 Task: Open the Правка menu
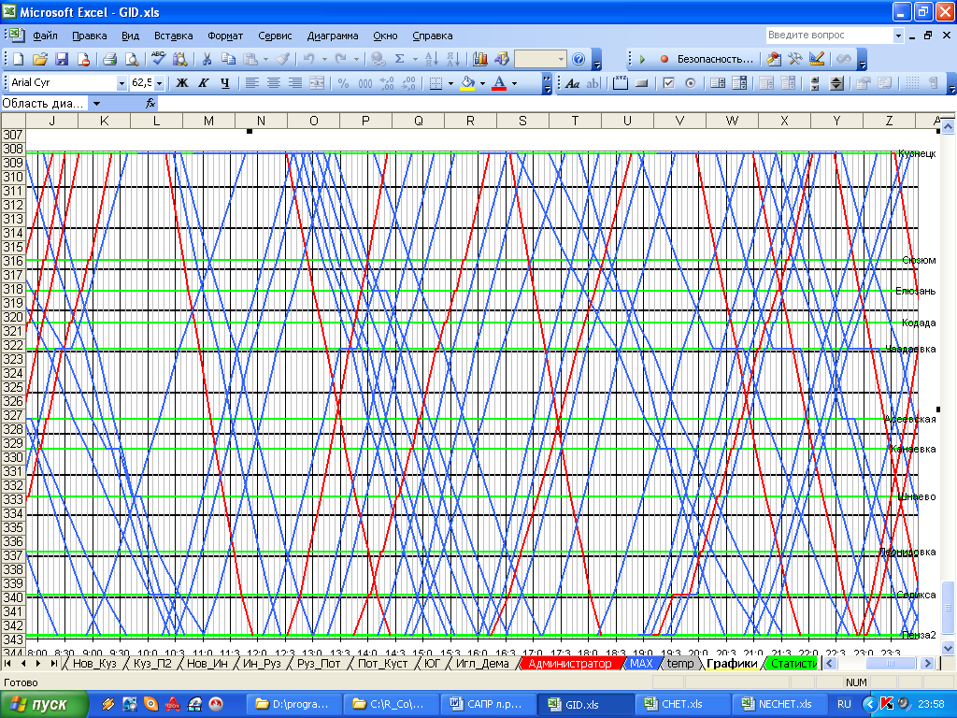(89, 36)
